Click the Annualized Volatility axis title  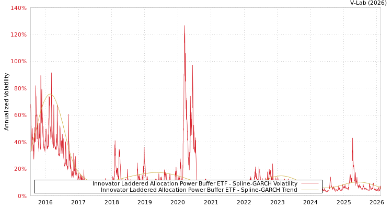(x=6, y=102)
